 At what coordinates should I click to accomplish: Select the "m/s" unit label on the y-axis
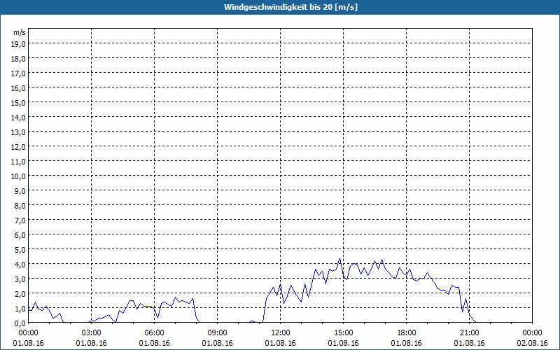coord(20,32)
